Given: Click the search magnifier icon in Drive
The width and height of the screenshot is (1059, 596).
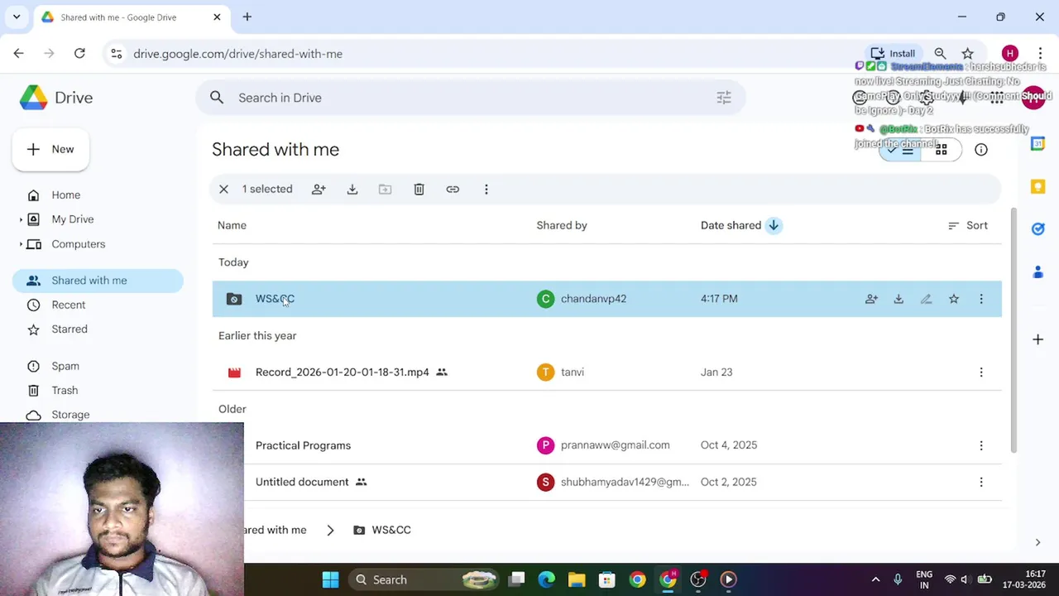Looking at the screenshot, I should [x=217, y=98].
